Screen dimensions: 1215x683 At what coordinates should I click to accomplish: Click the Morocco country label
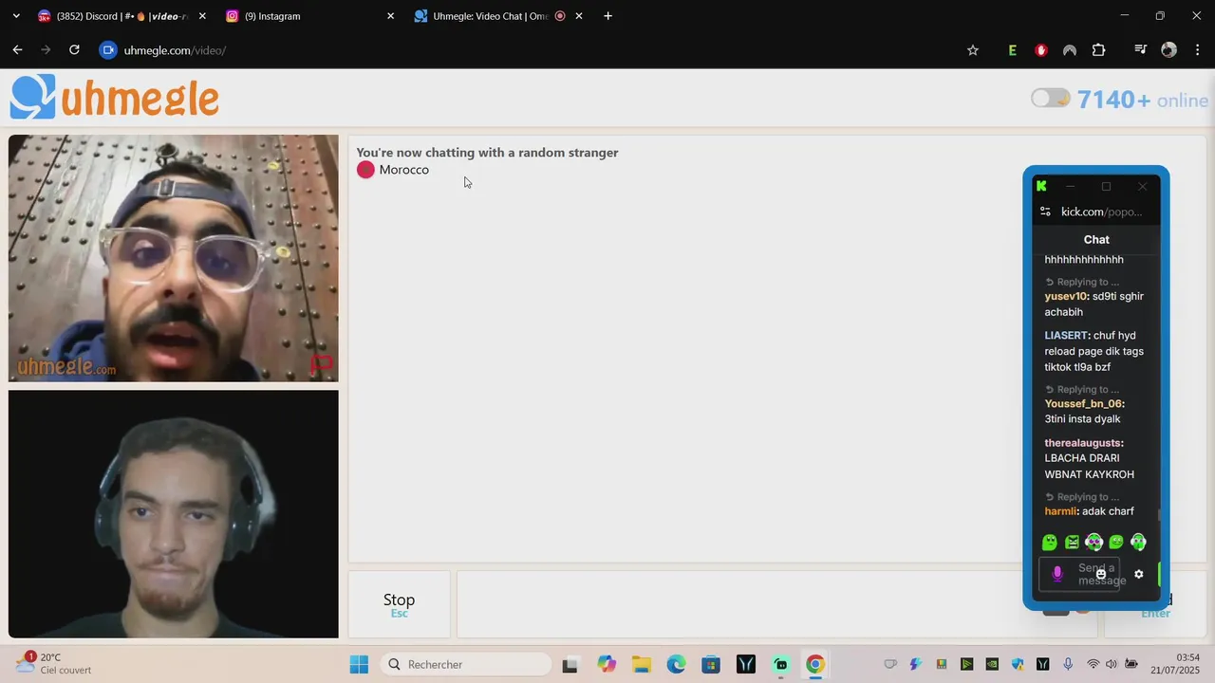403,170
